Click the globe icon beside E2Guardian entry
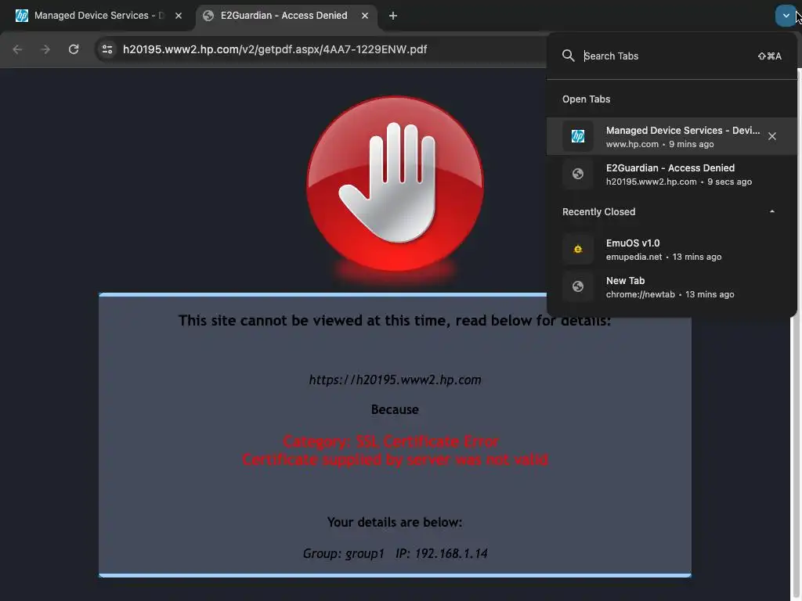Image resolution: width=802 pixels, height=601 pixels. (x=578, y=175)
